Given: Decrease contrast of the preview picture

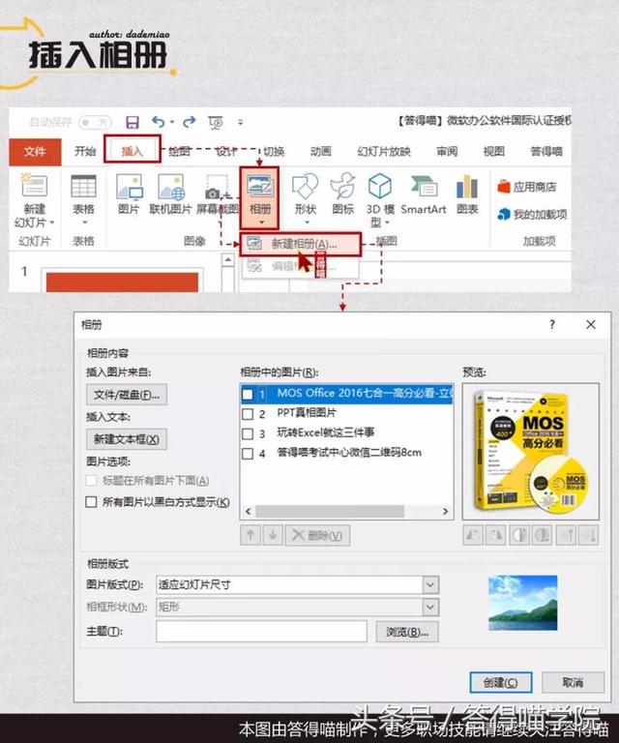Looking at the screenshot, I should pos(542,535).
